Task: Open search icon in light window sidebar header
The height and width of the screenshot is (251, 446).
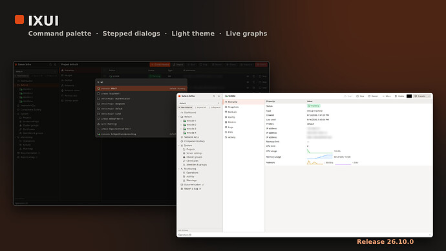Action: [214, 96]
